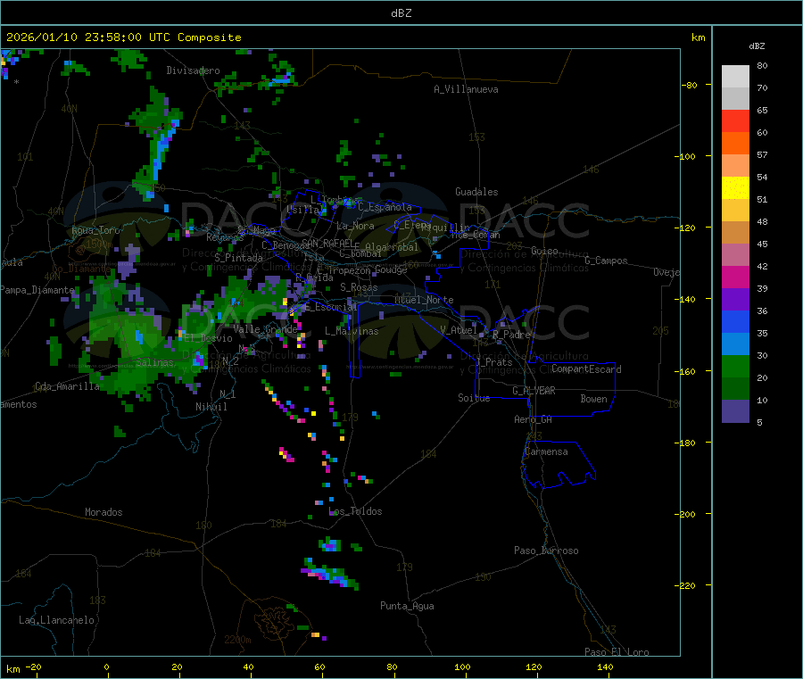Click the Punta_Agua label

click(407, 606)
